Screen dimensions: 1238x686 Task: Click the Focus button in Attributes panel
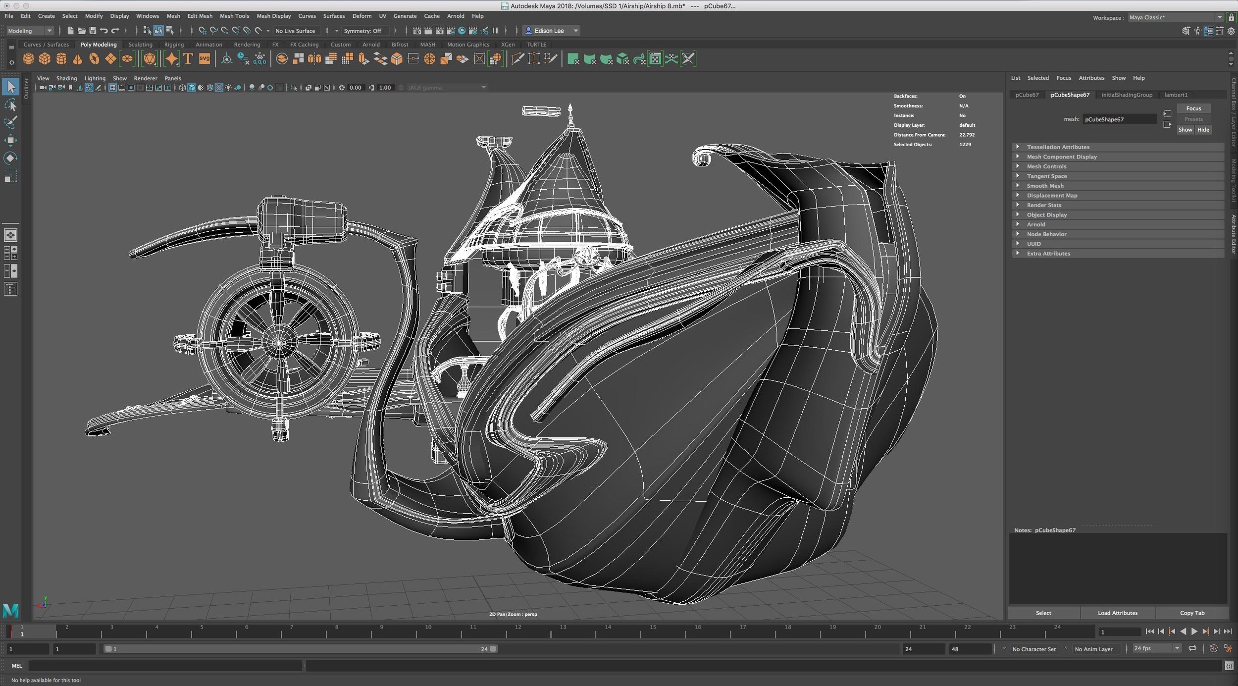click(1194, 108)
